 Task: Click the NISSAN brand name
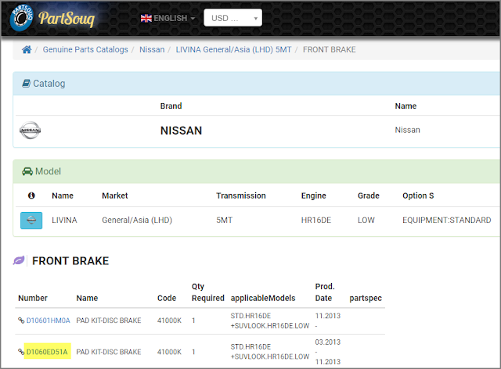pos(181,131)
